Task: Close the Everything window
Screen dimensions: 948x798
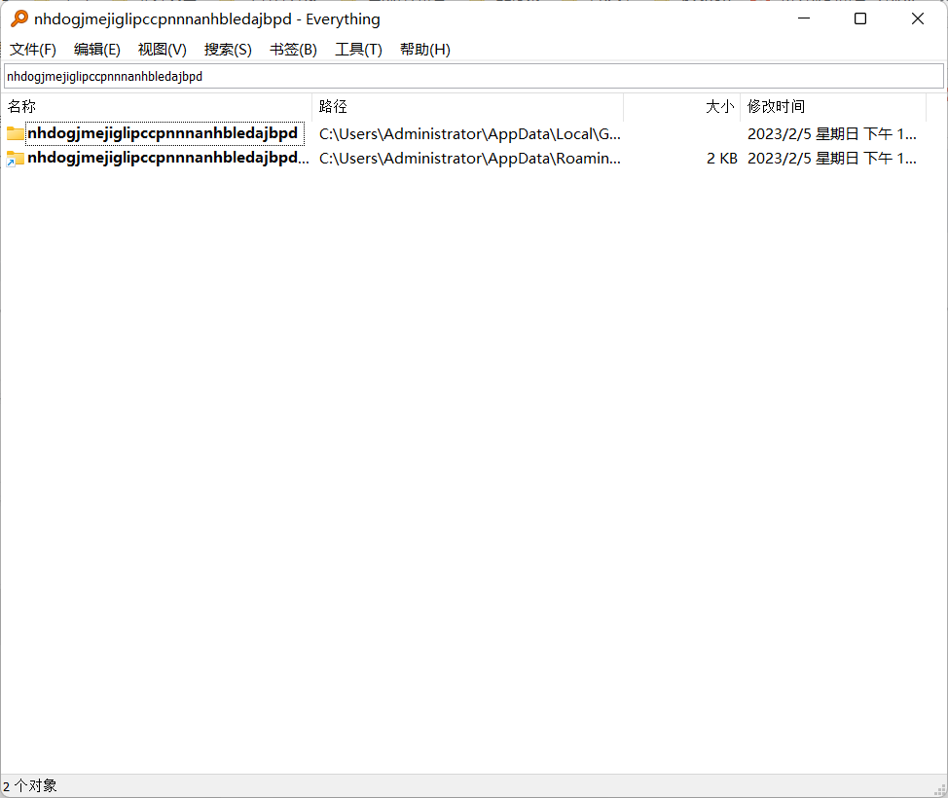Action: click(x=917, y=18)
